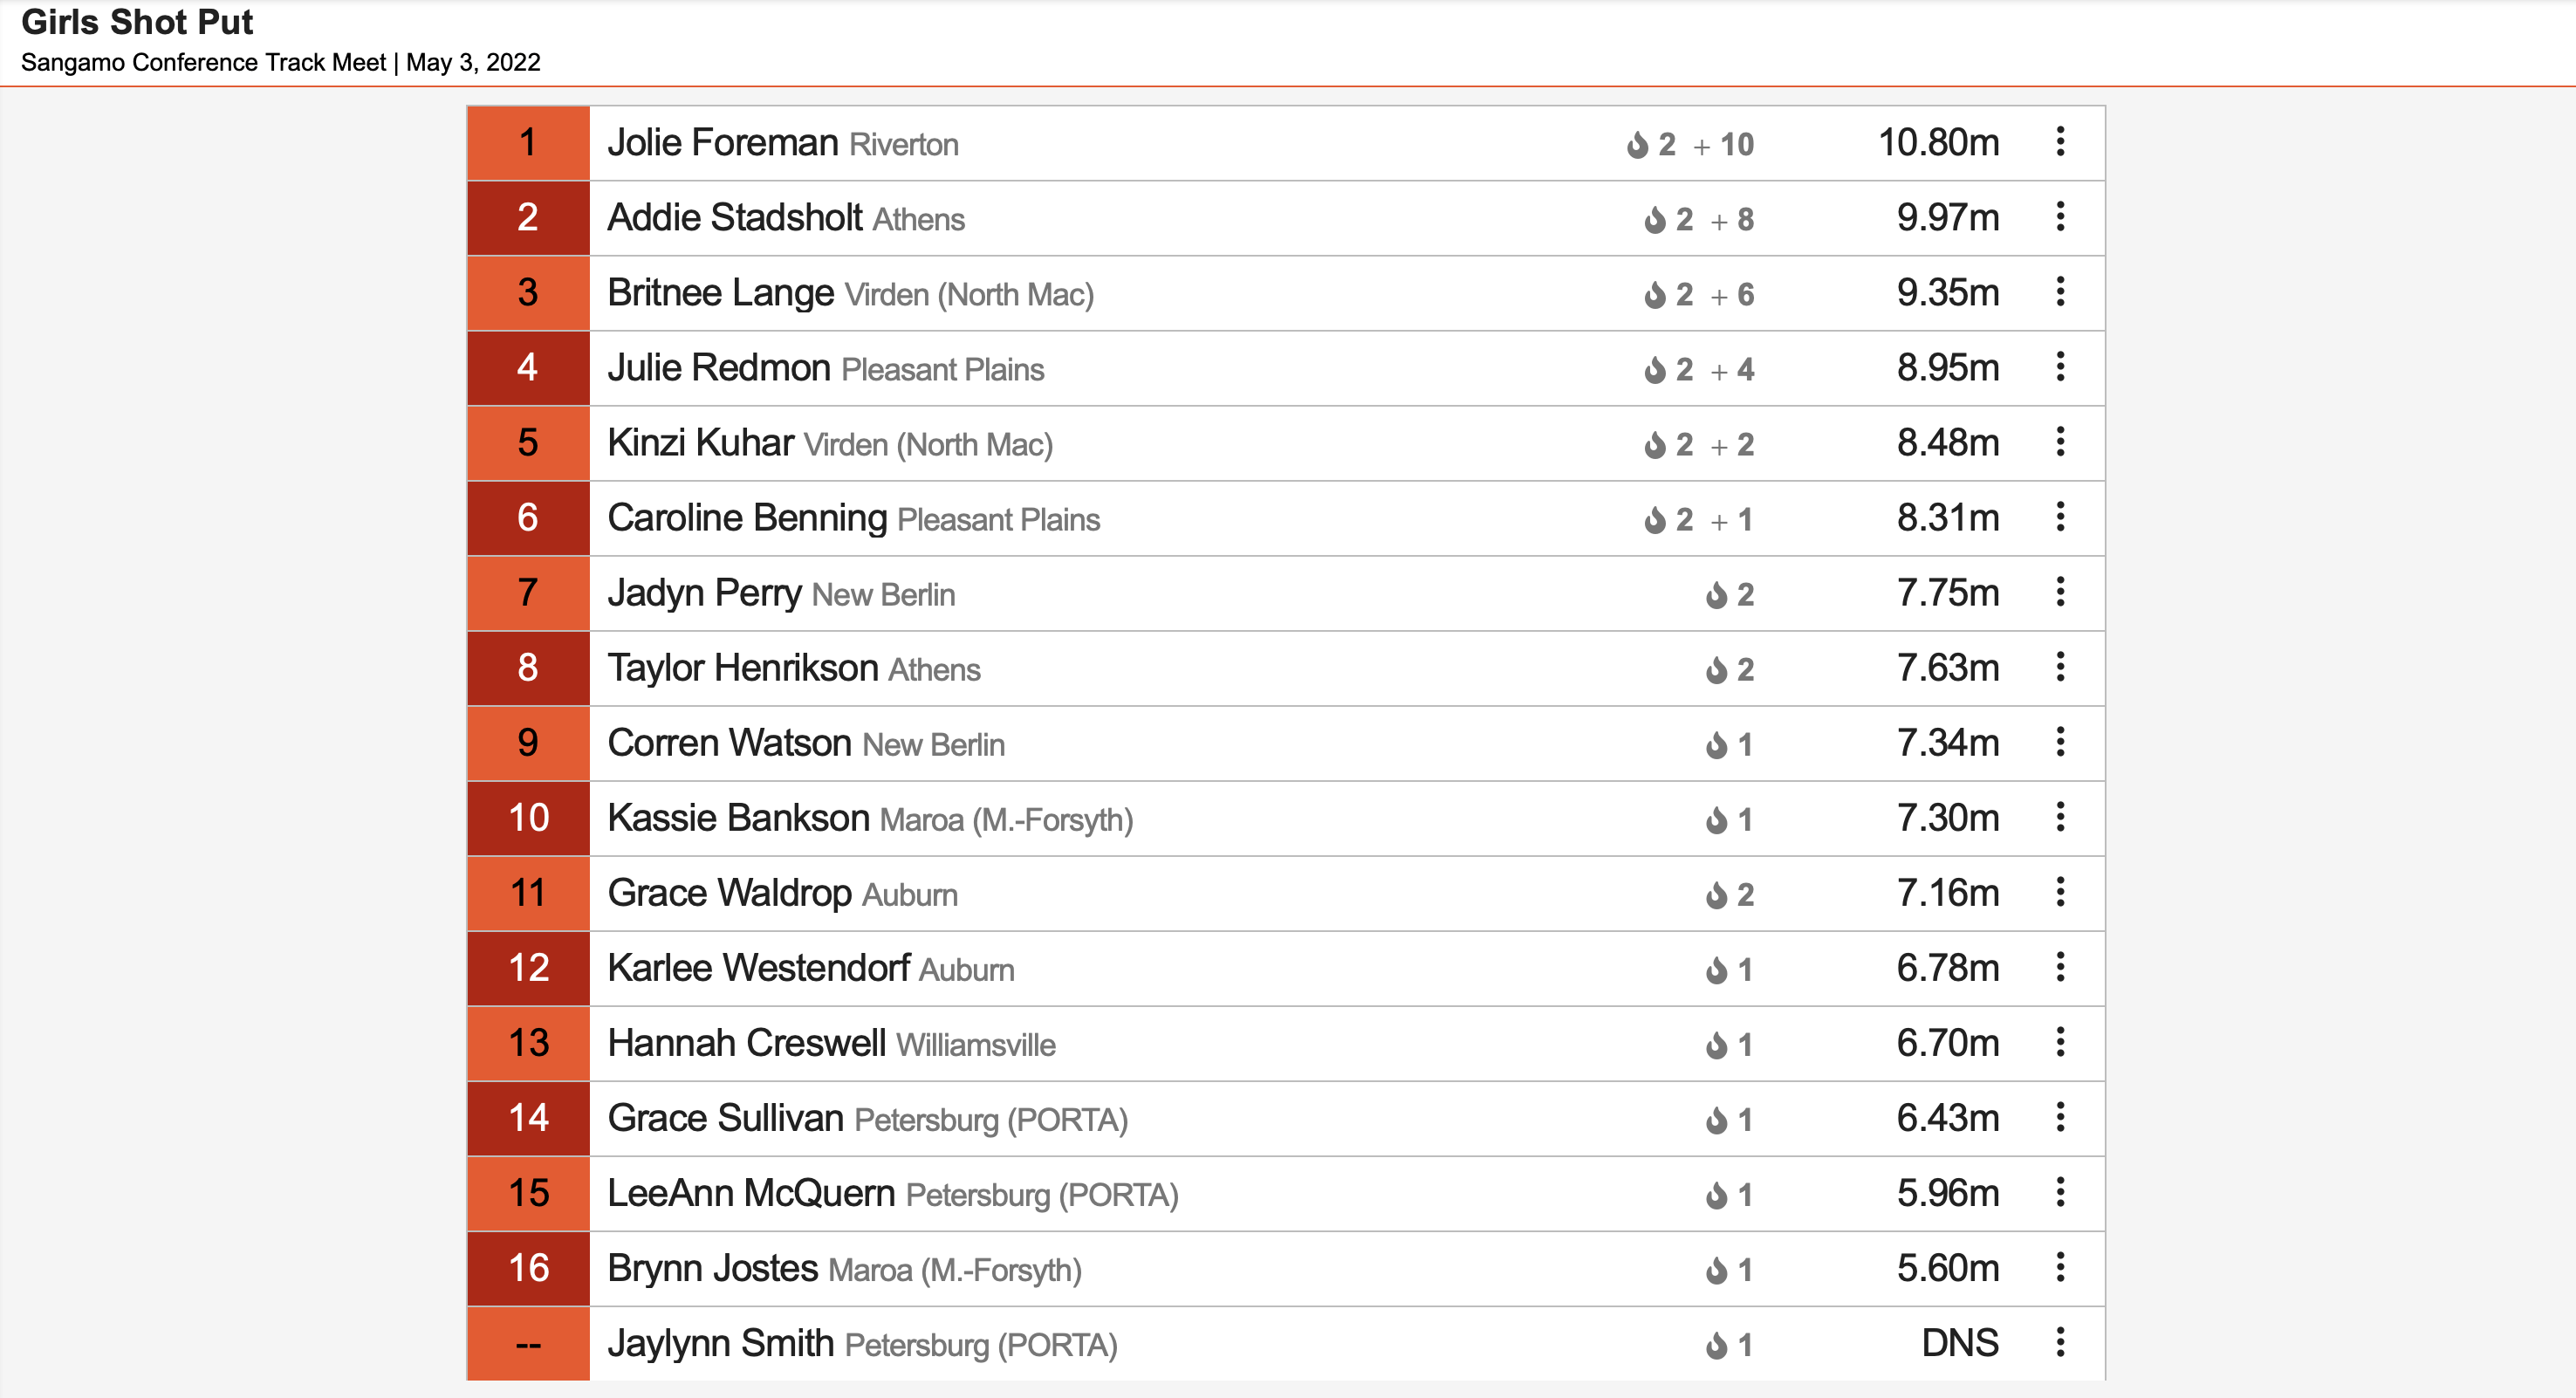Screen dimensions: 2576x1398
Task: Open the options menu on Jaylynn Smith's DNS row
Action: tap(2060, 1342)
